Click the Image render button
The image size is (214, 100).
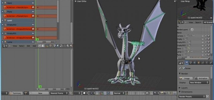tap(186, 78)
